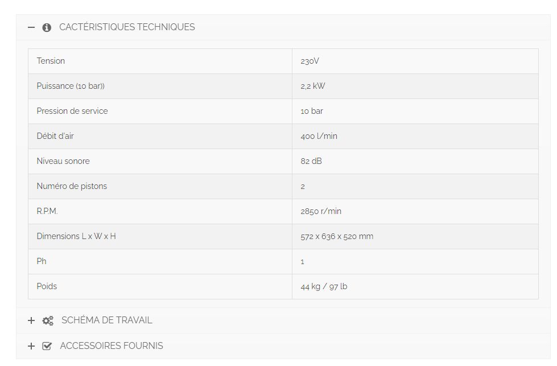Click the 2850 r/min value cell
The height and width of the screenshot is (366, 557).
[320, 211]
